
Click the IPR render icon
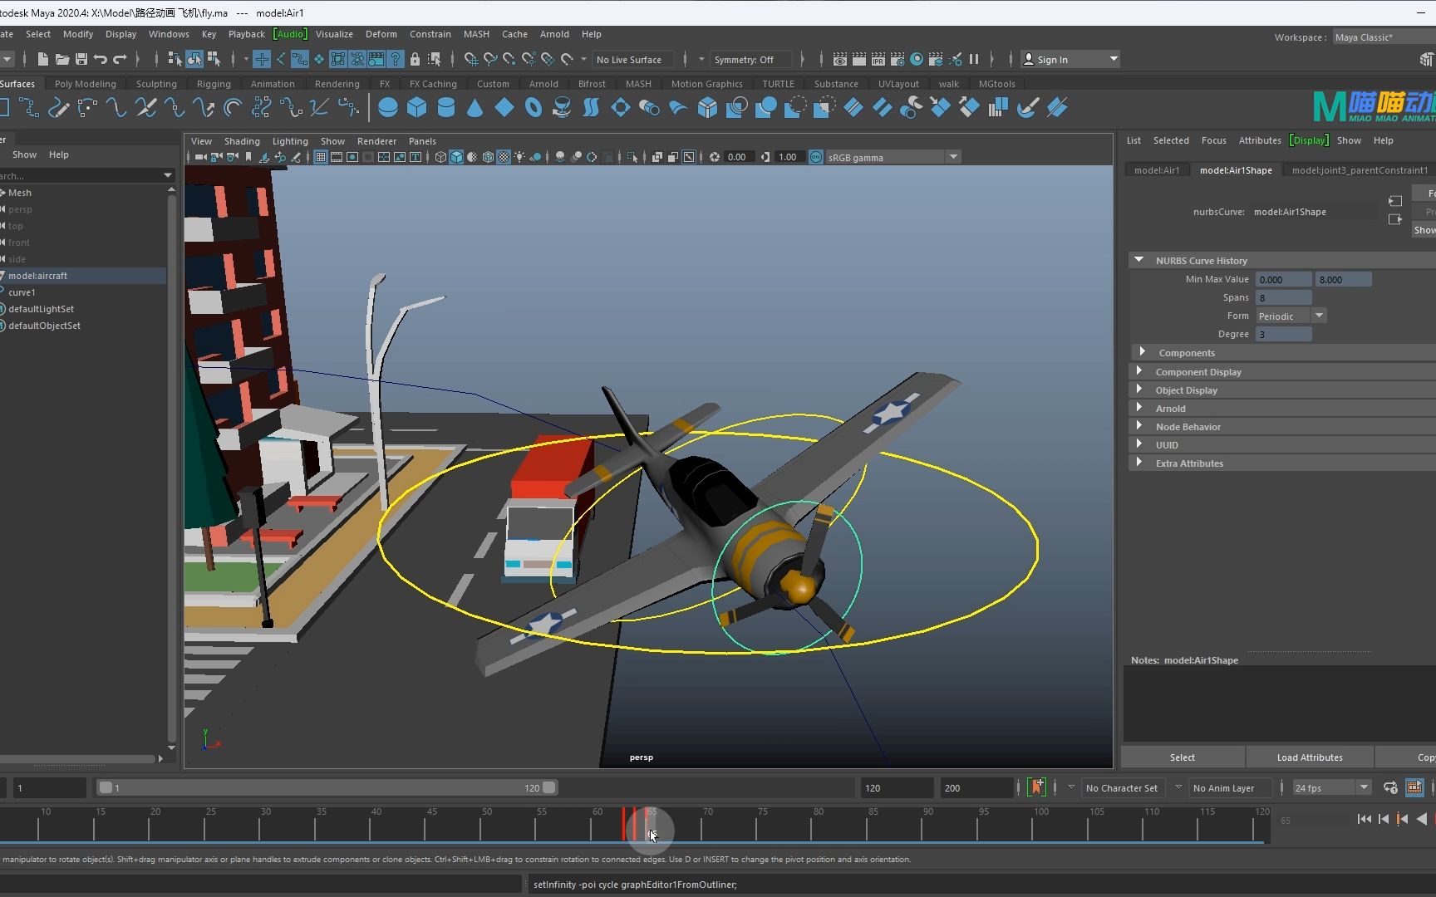pyautogui.click(x=878, y=59)
